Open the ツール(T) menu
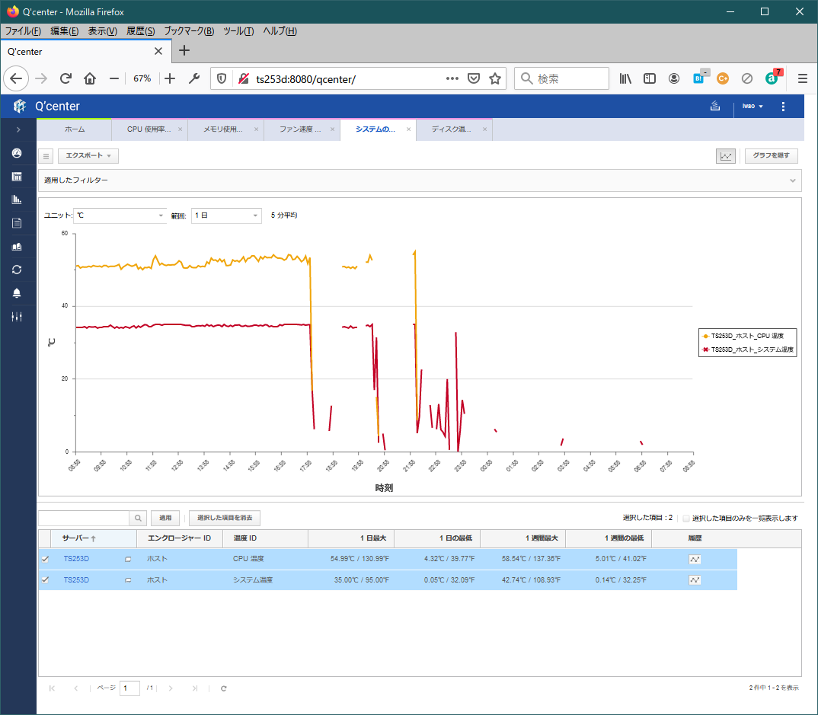The width and height of the screenshot is (818, 715). pyautogui.click(x=238, y=31)
